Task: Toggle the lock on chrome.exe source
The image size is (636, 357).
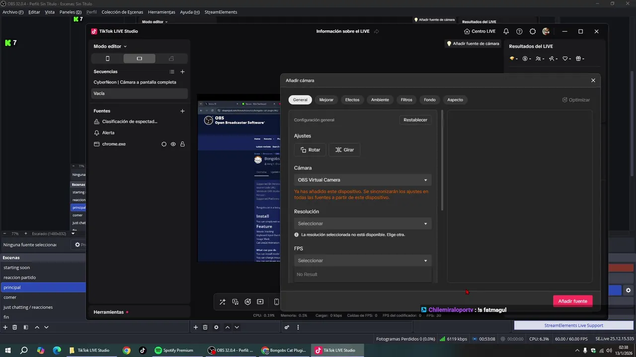Action: 182,144
